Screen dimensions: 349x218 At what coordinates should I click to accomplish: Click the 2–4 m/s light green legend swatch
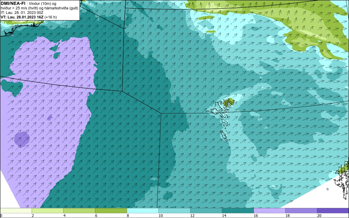[x=47, y=211]
